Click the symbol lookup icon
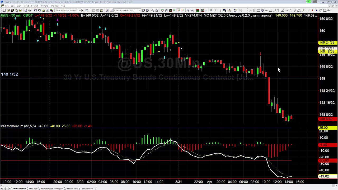The image size is (338, 190). click(86, 10)
